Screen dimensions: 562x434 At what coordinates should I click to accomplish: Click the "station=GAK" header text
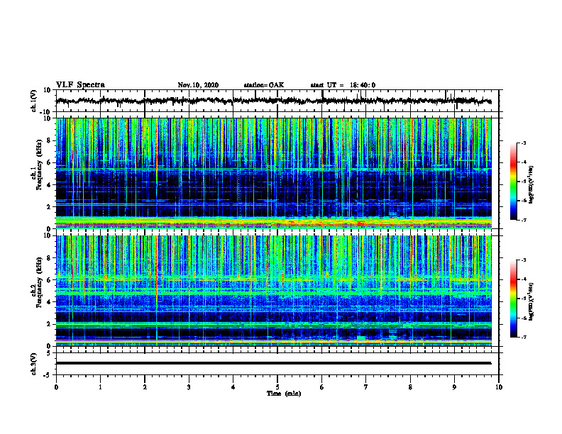pyautogui.click(x=264, y=85)
